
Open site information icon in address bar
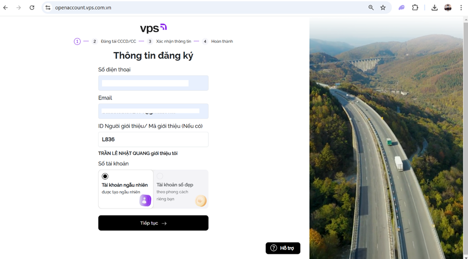click(x=48, y=8)
